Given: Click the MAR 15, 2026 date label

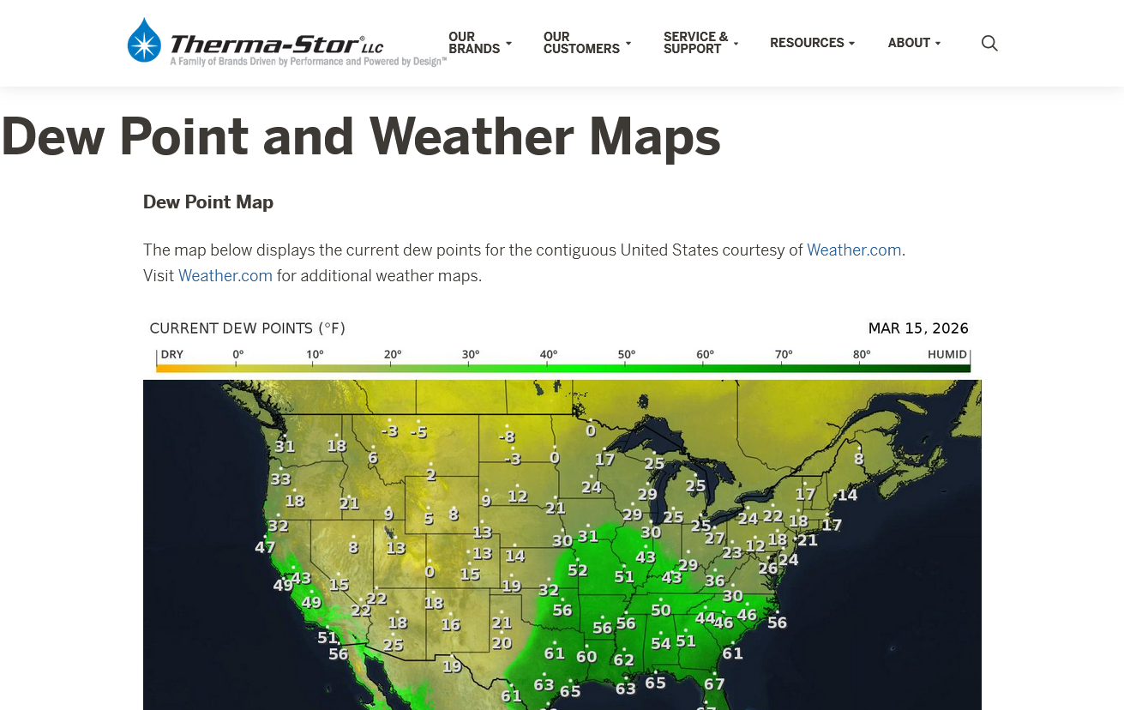Looking at the screenshot, I should pyautogui.click(x=917, y=328).
